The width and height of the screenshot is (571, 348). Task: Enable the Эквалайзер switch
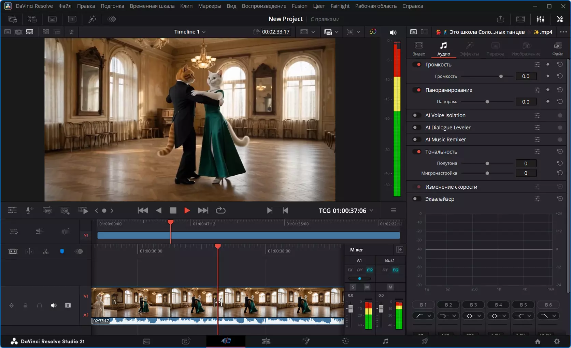click(417, 199)
